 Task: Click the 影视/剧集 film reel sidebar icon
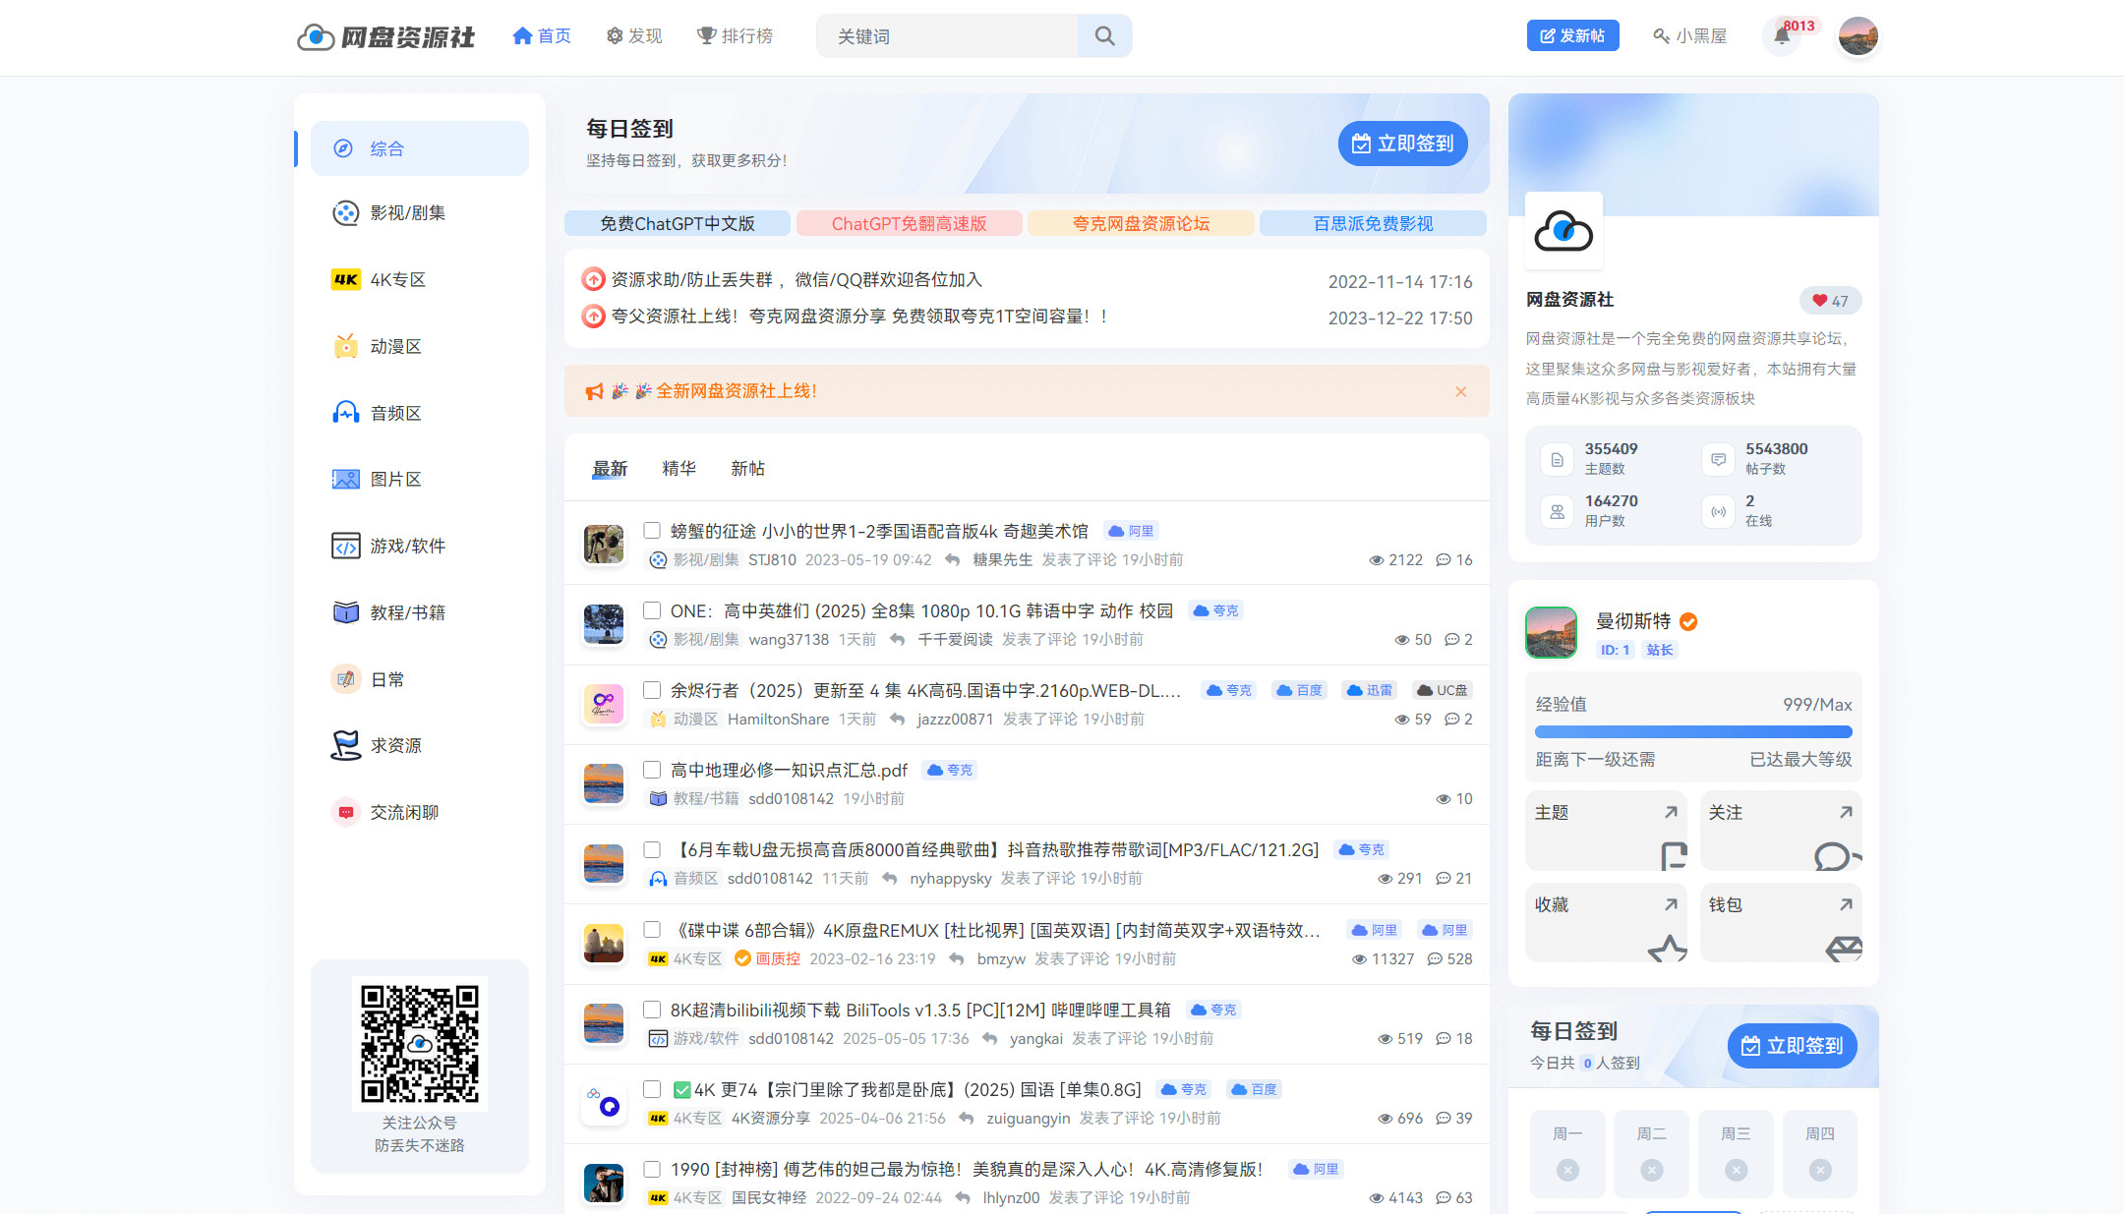click(x=345, y=213)
